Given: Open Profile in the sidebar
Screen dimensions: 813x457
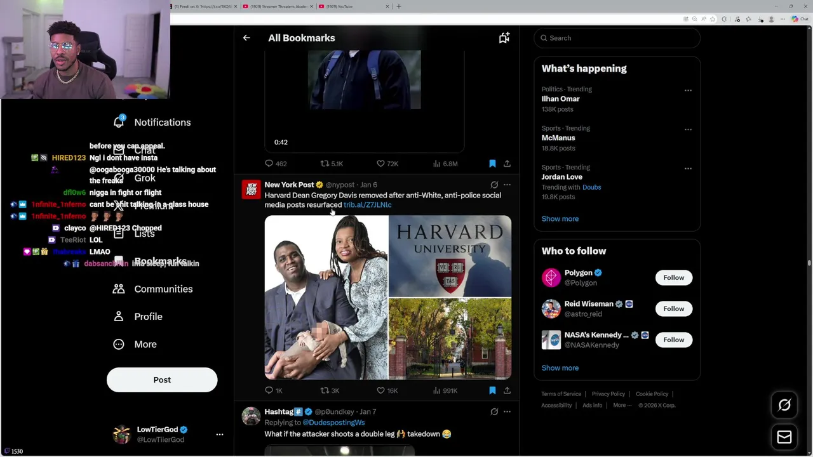Looking at the screenshot, I should pos(137,316).
